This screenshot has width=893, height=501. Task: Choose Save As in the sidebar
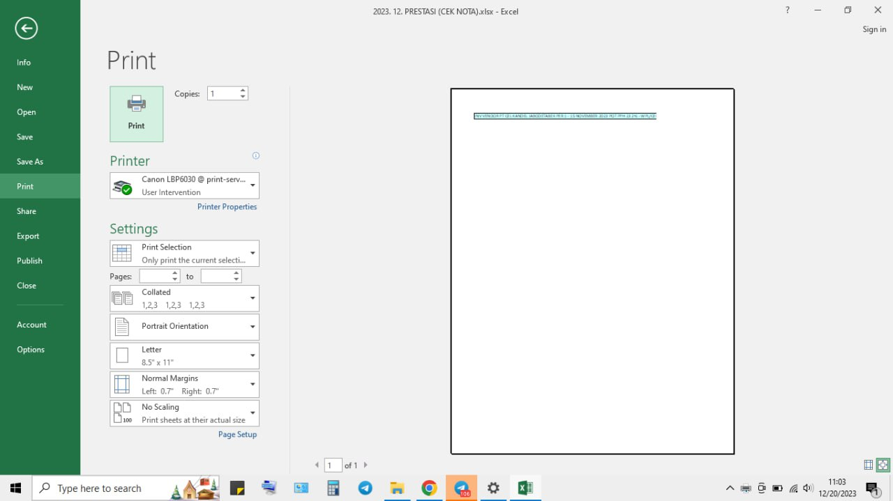[40, 162]
